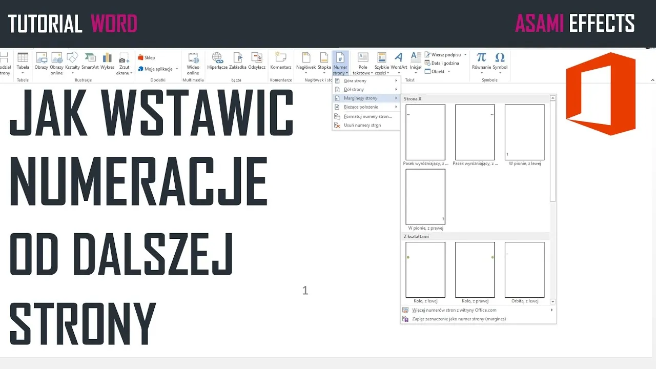The width and height of the screenshot is (656, 369).
Task: Choose Usuń numery stron option
Action: (x=362, y=125)
